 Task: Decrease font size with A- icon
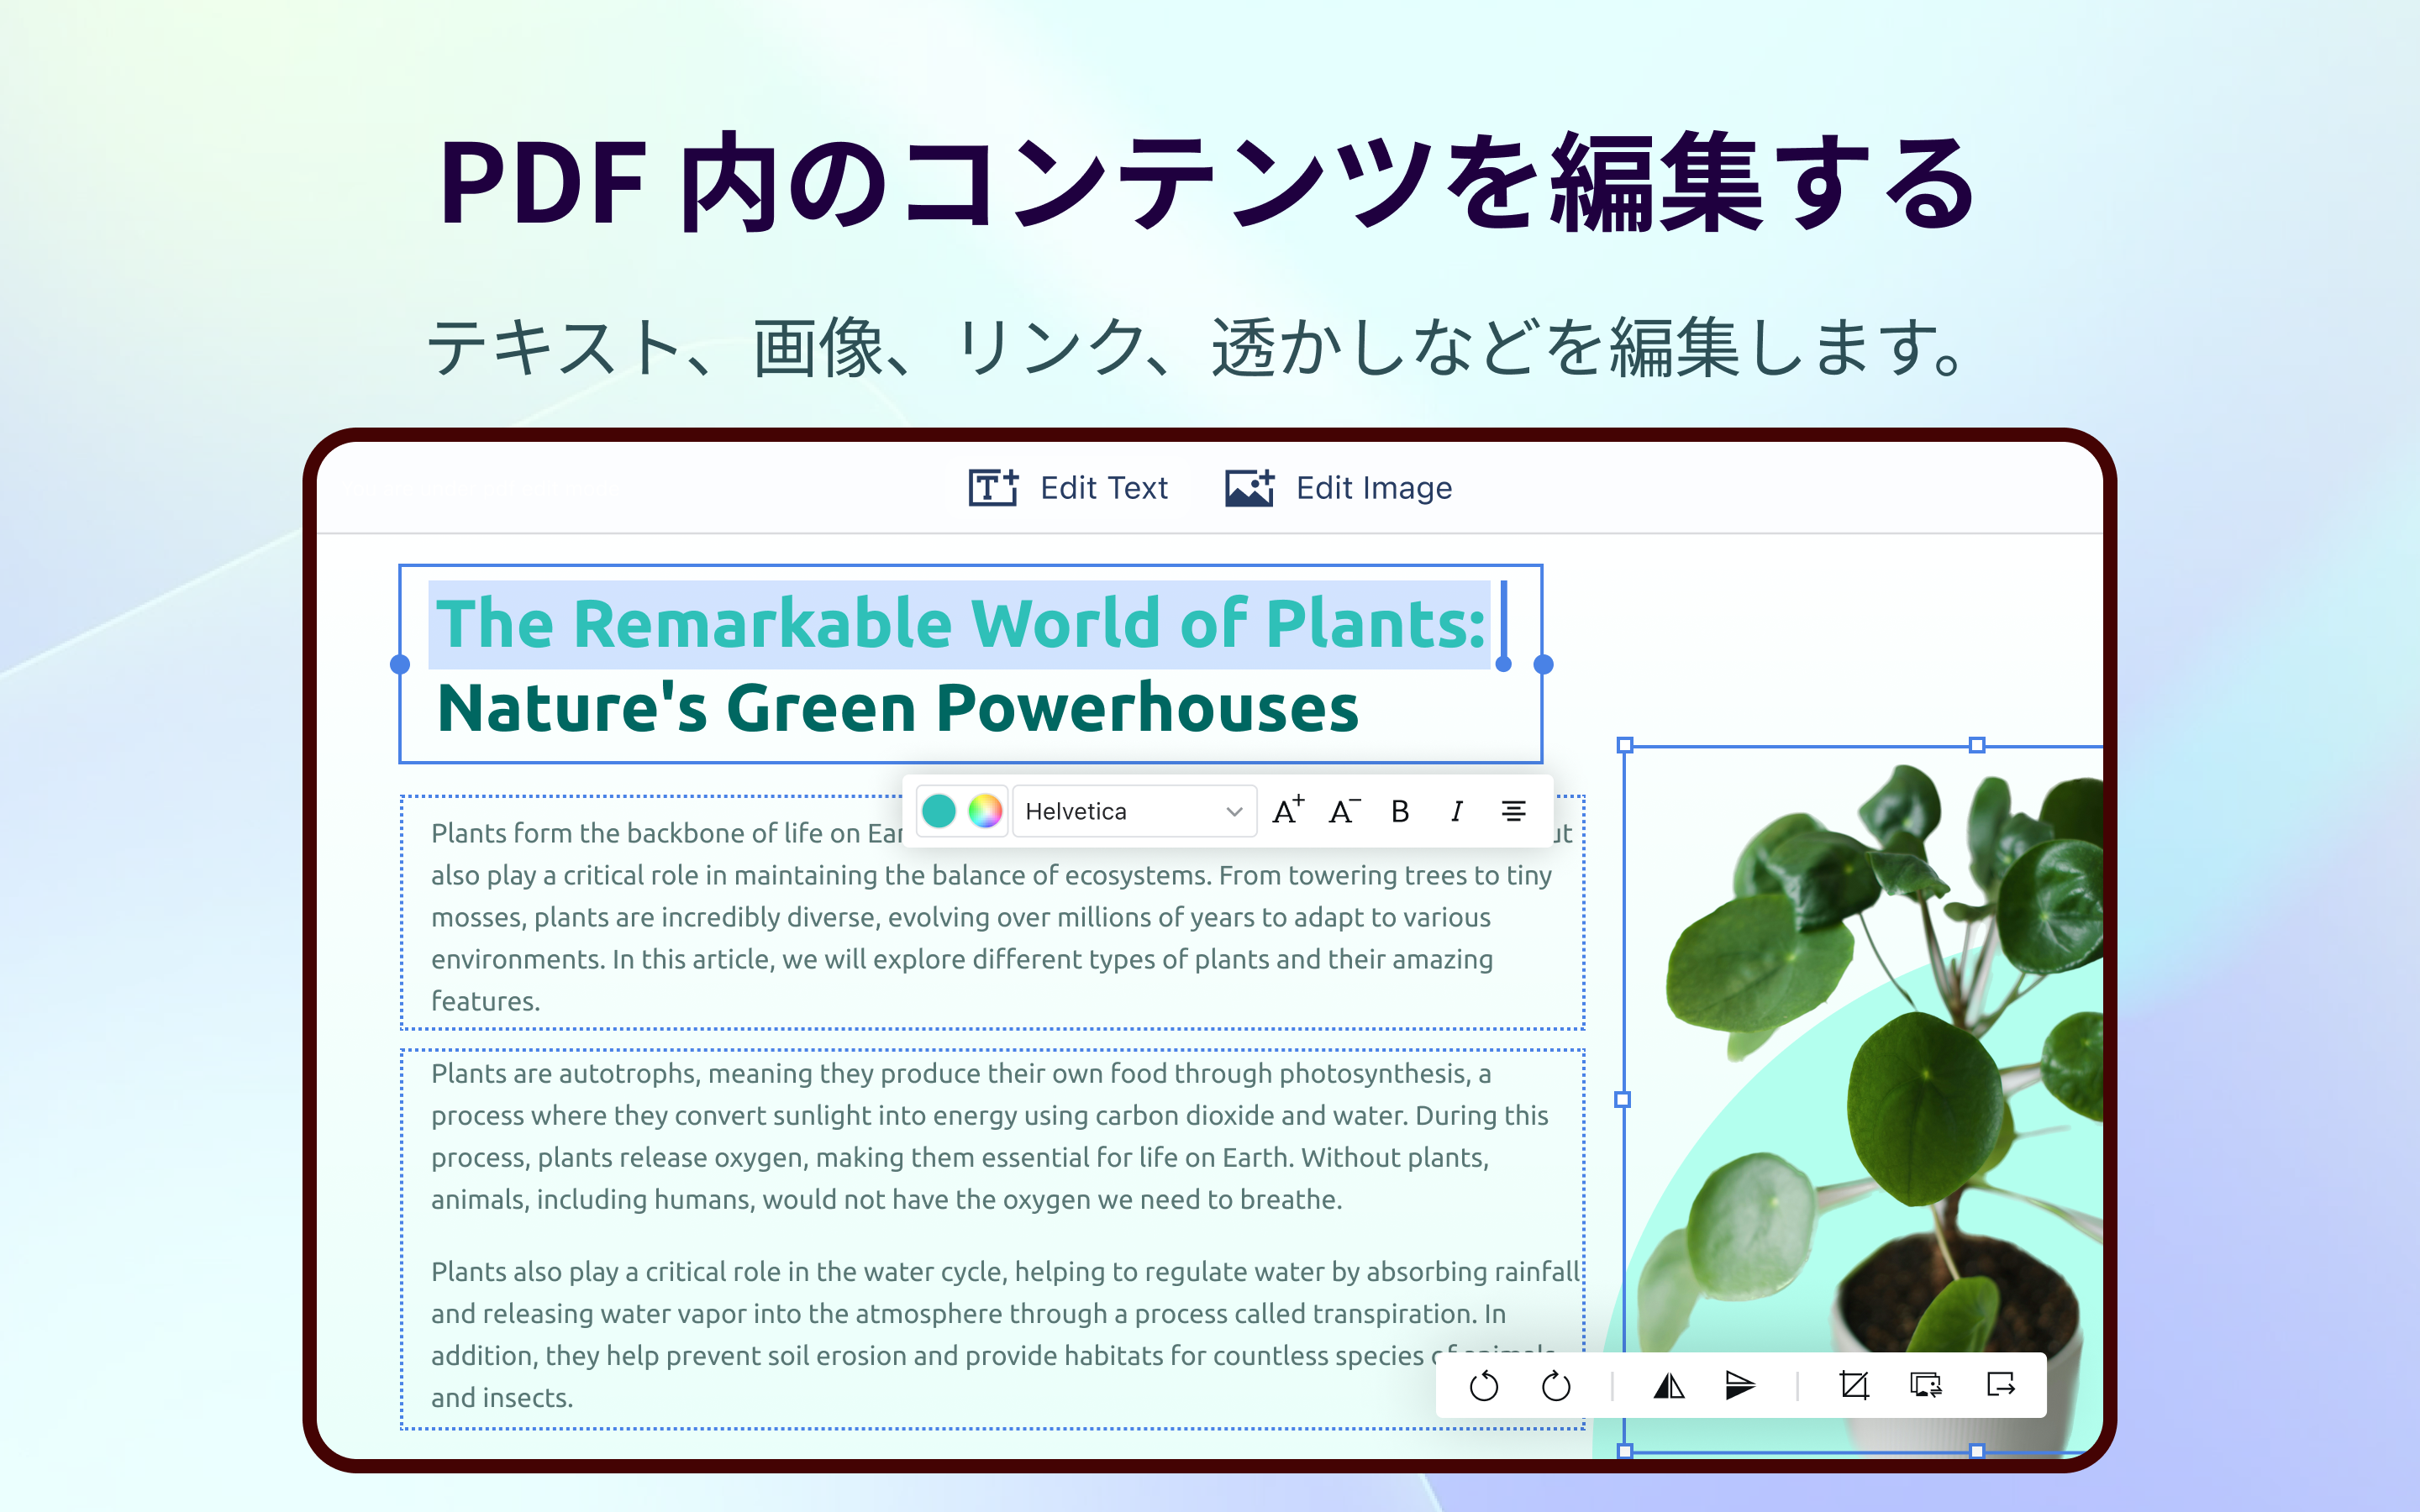tap(1344, 811)
